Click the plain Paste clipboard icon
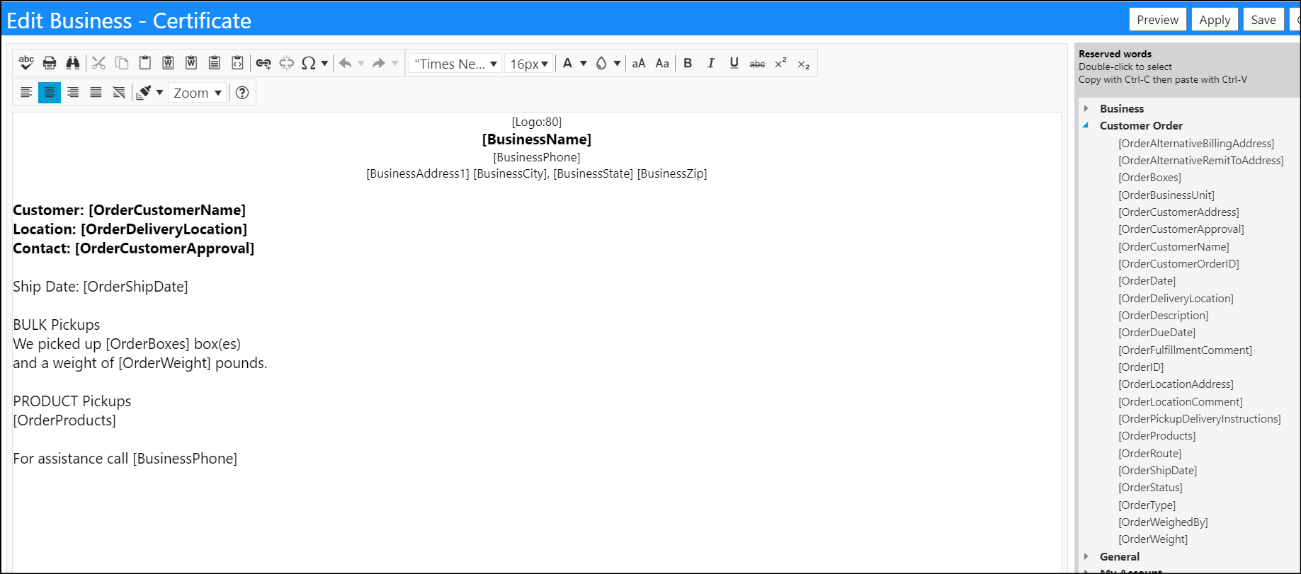The width and height of the screenshot is (1301, 574). click(x=144, y=63)
